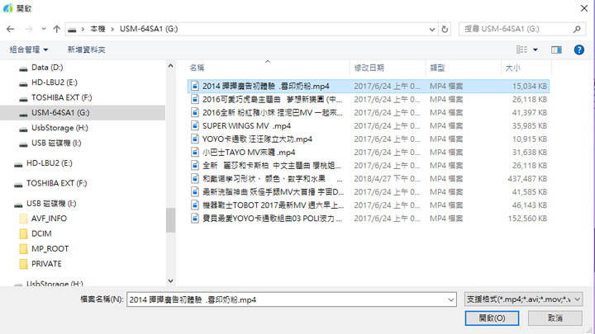This screenshot has width=595, height=334.
Task: Click 本機 in the address breadcrumb
Action: (x=98, y=29)
